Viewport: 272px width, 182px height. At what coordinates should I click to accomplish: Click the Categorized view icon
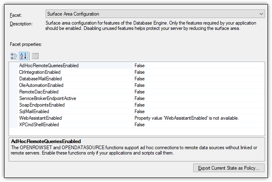14,56
